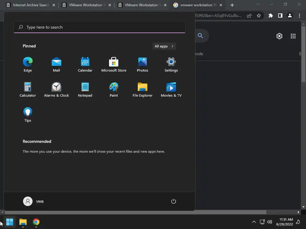Click the horizontal scrollbar of the page
The image size is (306, 229).
[135, 212]
